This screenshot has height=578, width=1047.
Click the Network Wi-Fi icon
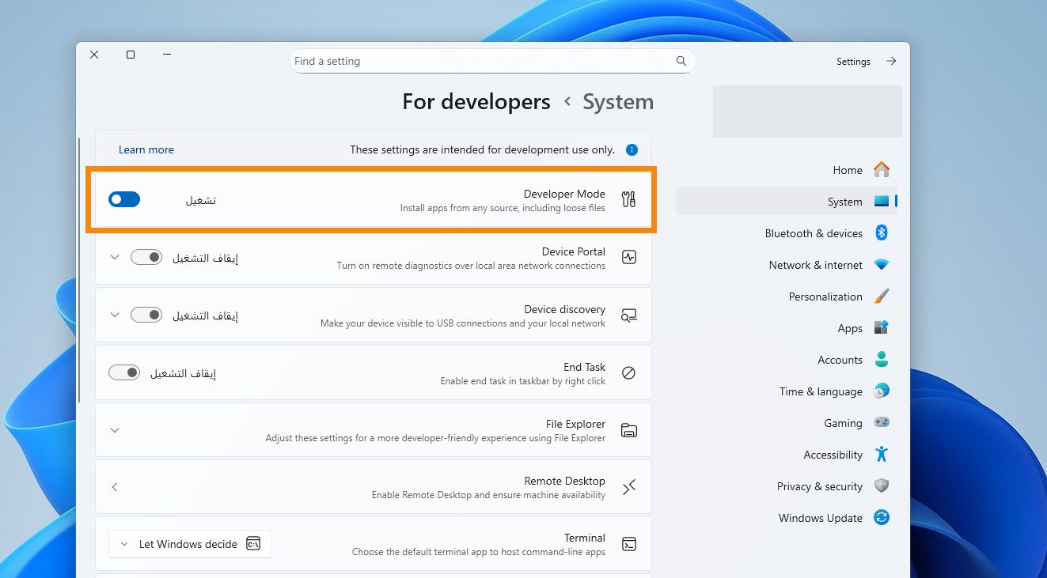[x=882, y=265]
